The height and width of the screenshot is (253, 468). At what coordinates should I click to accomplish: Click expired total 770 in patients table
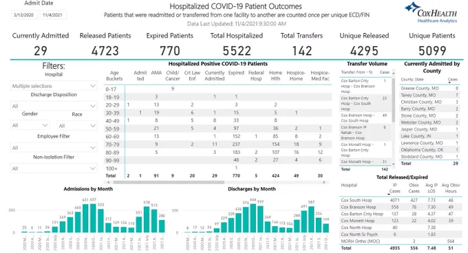tap(236, 176)
